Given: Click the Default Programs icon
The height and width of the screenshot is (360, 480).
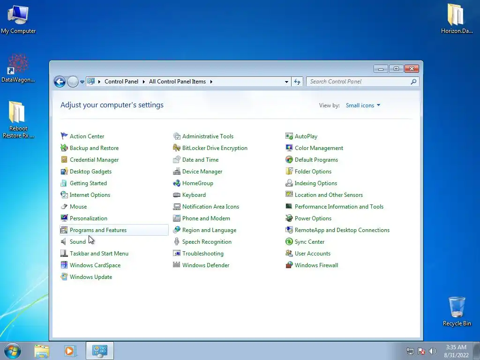Looking at the screenshot, I should click(x=289, y=159).
